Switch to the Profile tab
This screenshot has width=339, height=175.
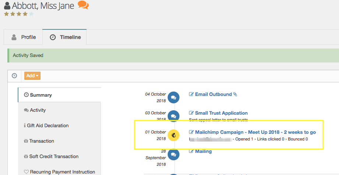24,37
